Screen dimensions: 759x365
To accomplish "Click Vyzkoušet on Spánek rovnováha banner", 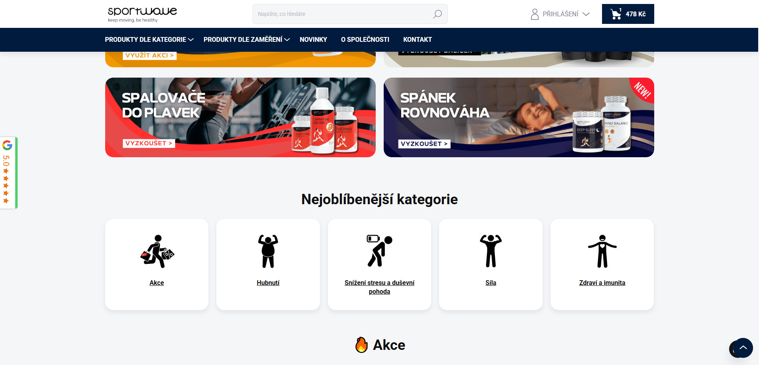I will click(424, 144).
